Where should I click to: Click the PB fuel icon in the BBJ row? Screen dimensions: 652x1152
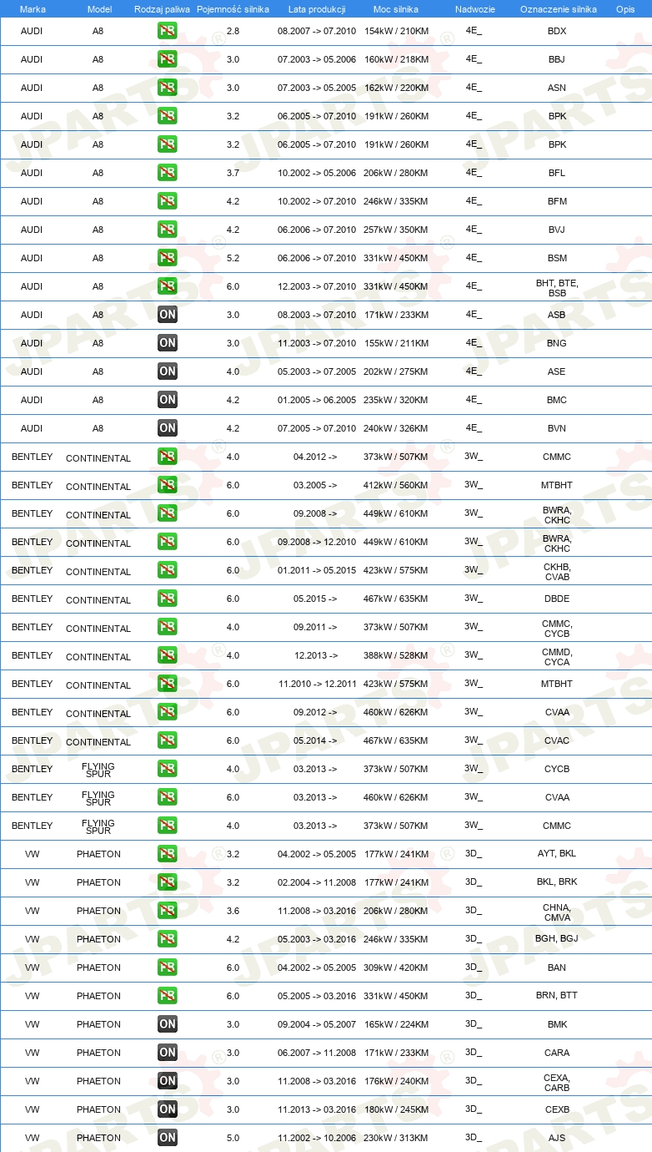click(168, 59)
